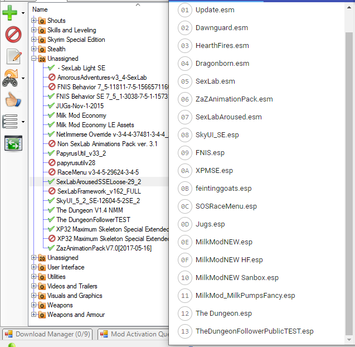
Task: Select the ZaZAnimationPack.esm plugin
Action: click(x=234, y=99)
